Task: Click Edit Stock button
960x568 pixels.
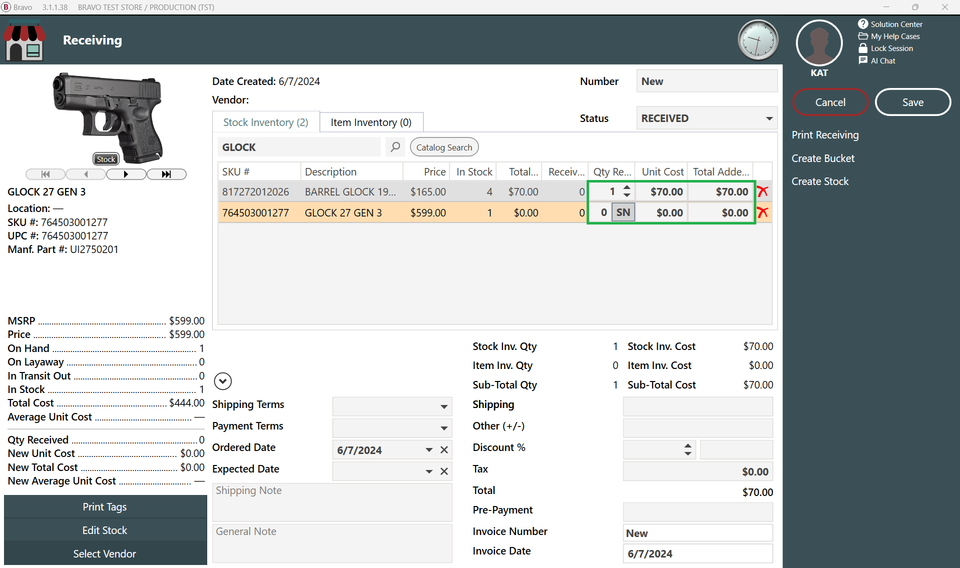Action: pyautogui.click(x=105, y=530)
